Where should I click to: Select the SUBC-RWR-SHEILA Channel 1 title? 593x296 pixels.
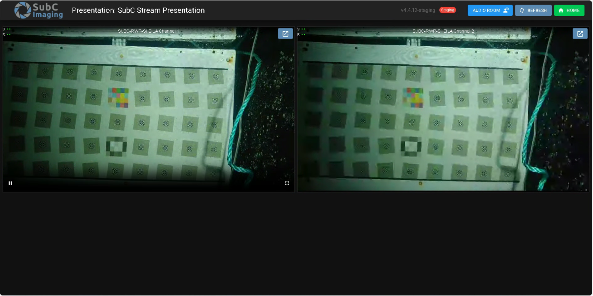[148, 31]
